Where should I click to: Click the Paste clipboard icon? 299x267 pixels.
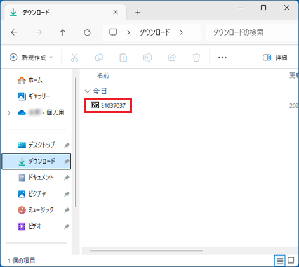tap(123, 58)
